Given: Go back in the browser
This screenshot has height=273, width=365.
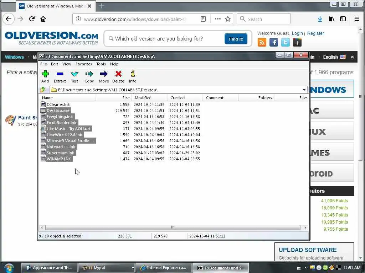Looking at the screenshot, I should 9,19.
